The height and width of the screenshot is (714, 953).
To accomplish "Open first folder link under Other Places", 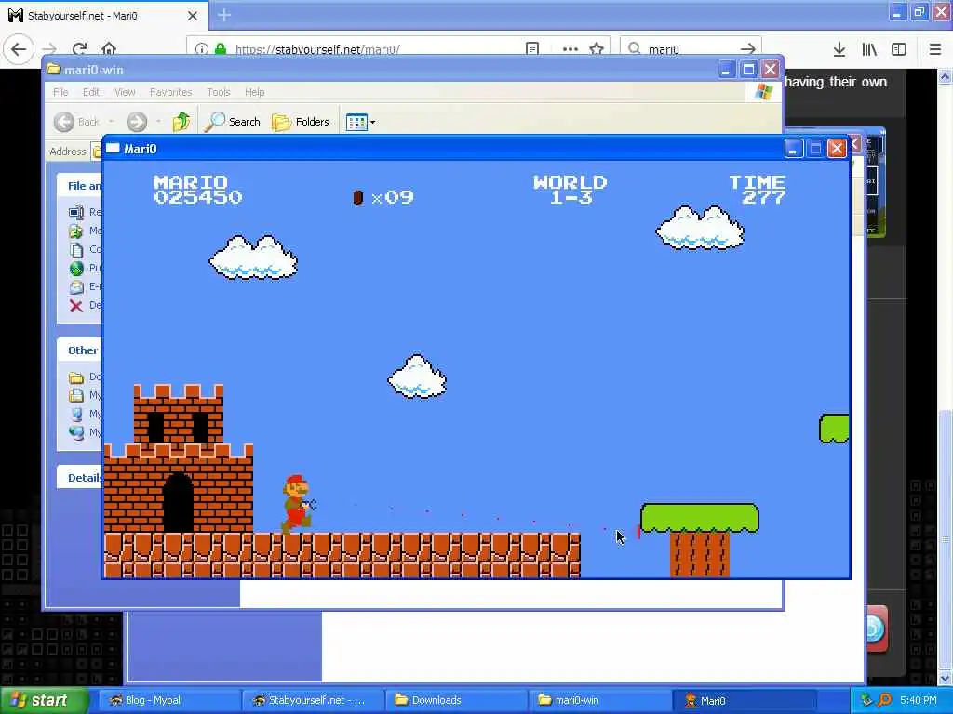I will pos(76,377).
